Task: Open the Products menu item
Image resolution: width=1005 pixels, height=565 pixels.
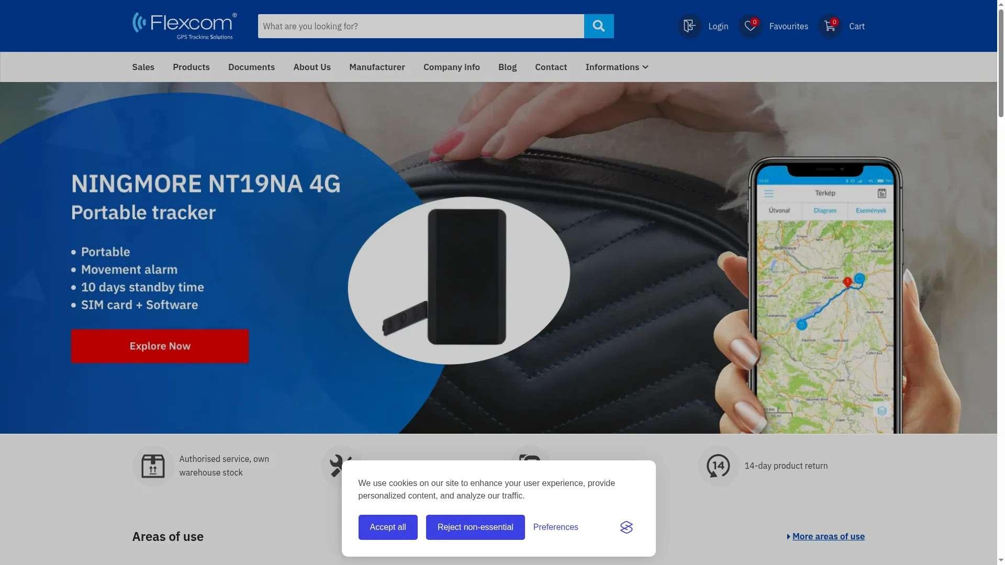Action: tap(191, 67)
